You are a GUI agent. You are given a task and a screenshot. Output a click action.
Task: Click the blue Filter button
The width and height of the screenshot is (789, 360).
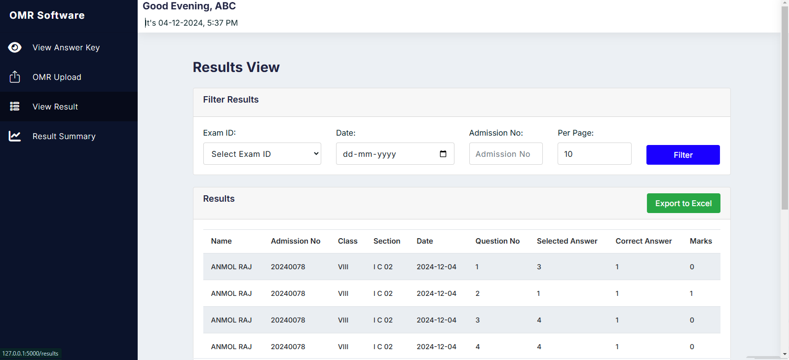[x=683, y=155]
